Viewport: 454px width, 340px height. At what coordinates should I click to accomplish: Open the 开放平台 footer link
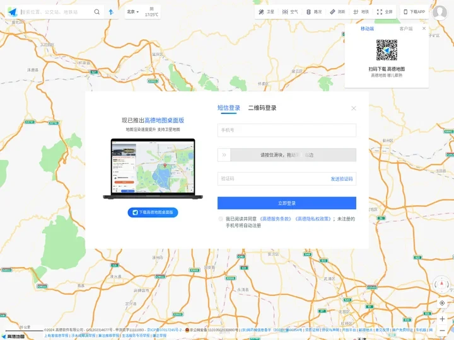coord(349,330)
